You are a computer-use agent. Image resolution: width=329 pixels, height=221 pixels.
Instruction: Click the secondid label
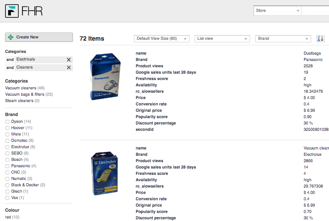145,130
